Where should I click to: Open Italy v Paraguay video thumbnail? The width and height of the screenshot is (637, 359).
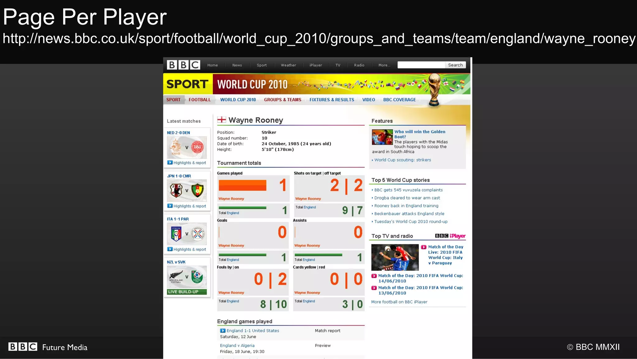point(395,257)
